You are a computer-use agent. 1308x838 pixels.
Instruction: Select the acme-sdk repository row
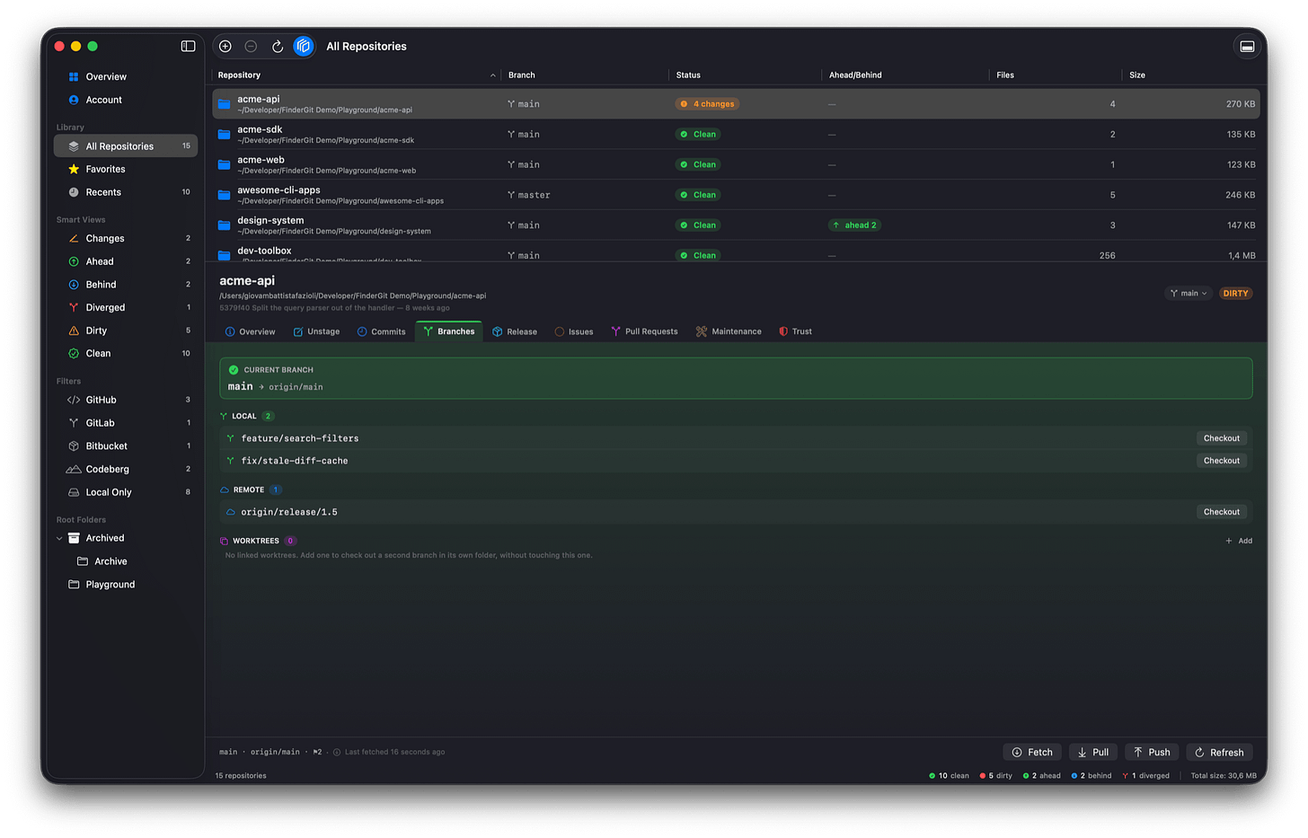pyautogui.click(x=736, y=135)
